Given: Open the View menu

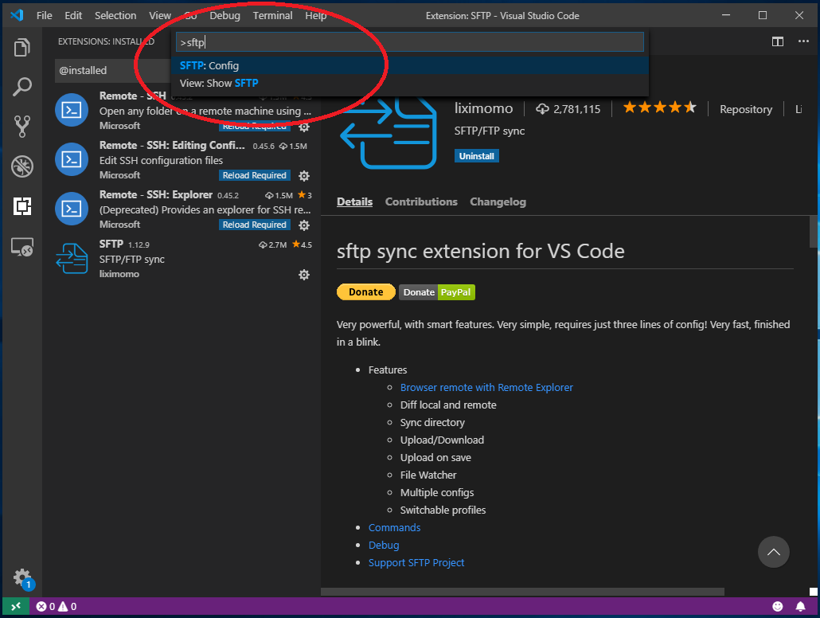Looking at the screenshot, I should point(159,16).
